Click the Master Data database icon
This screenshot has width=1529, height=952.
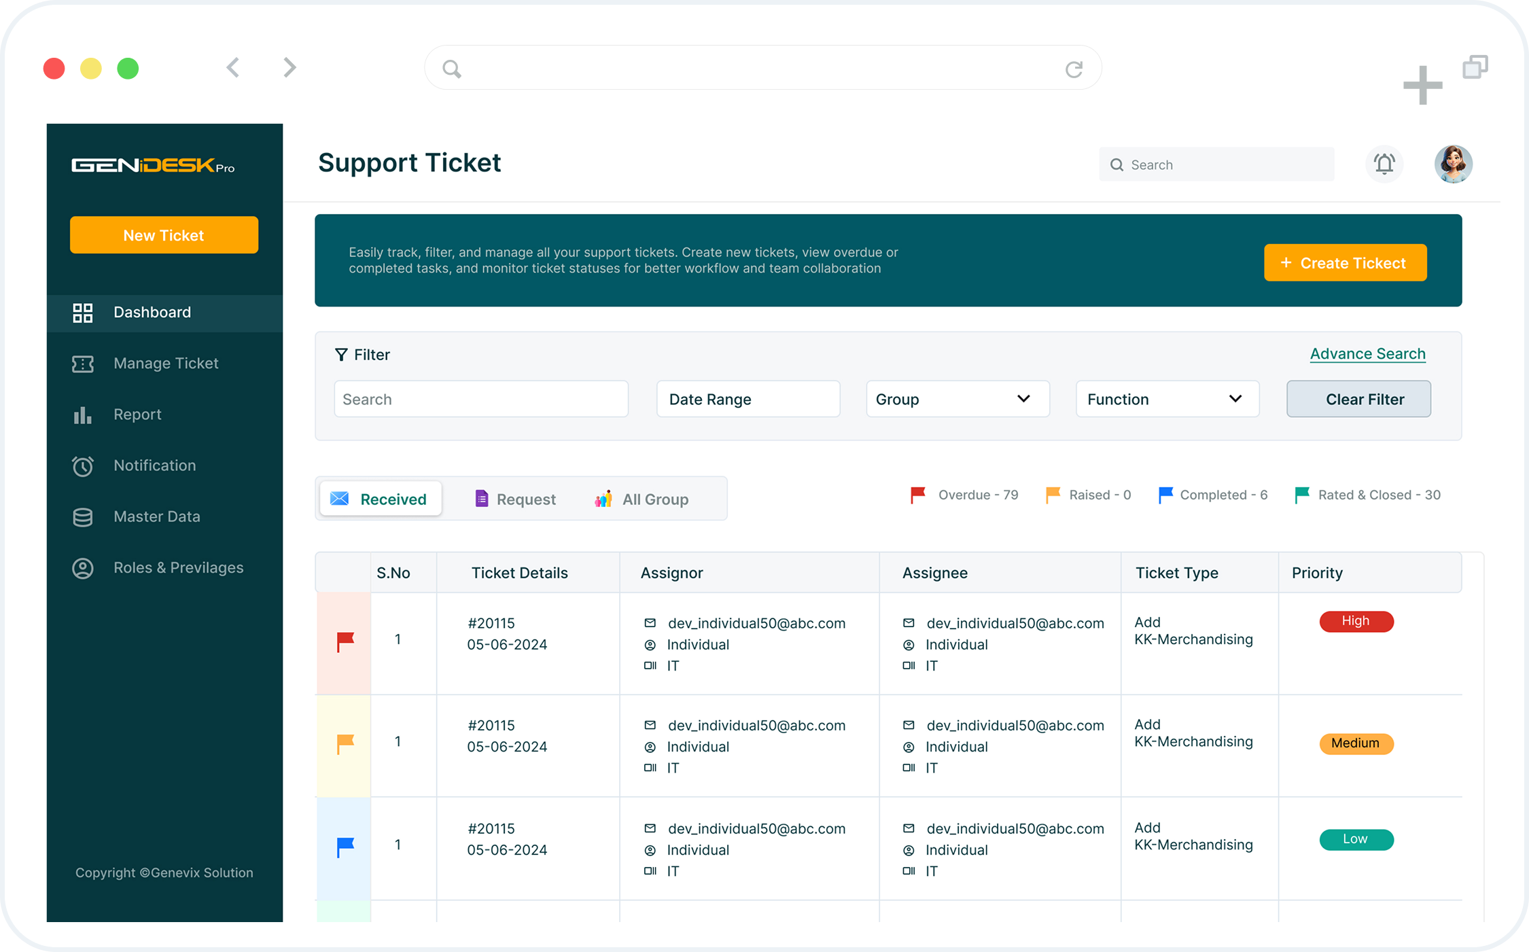click(83, 517)
